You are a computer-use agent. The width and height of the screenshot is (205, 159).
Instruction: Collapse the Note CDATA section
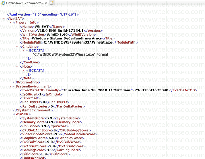click(x=24, y=70)
